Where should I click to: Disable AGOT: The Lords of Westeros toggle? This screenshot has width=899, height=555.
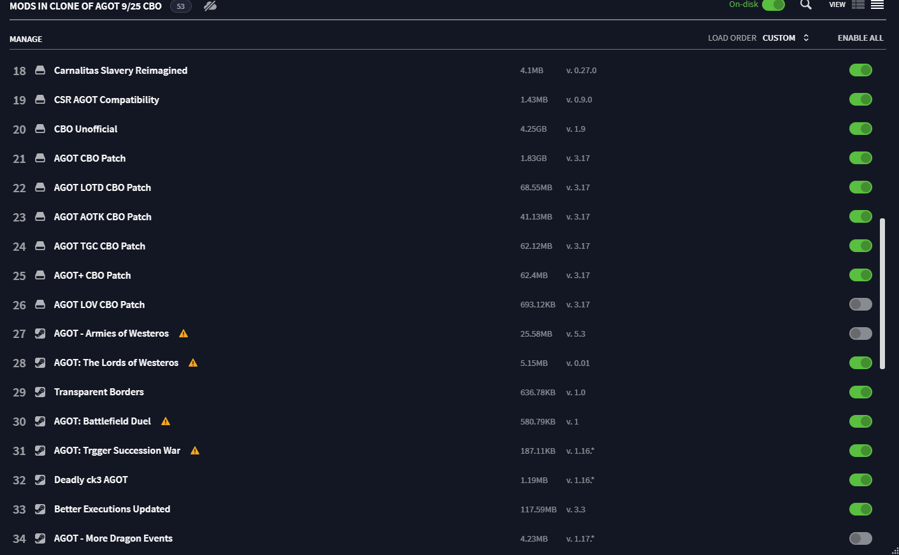point(861,363)
